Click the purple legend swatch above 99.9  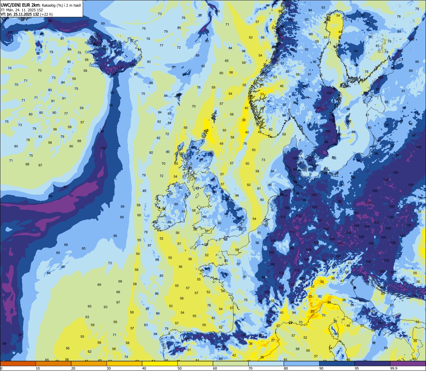pos(408,363)
